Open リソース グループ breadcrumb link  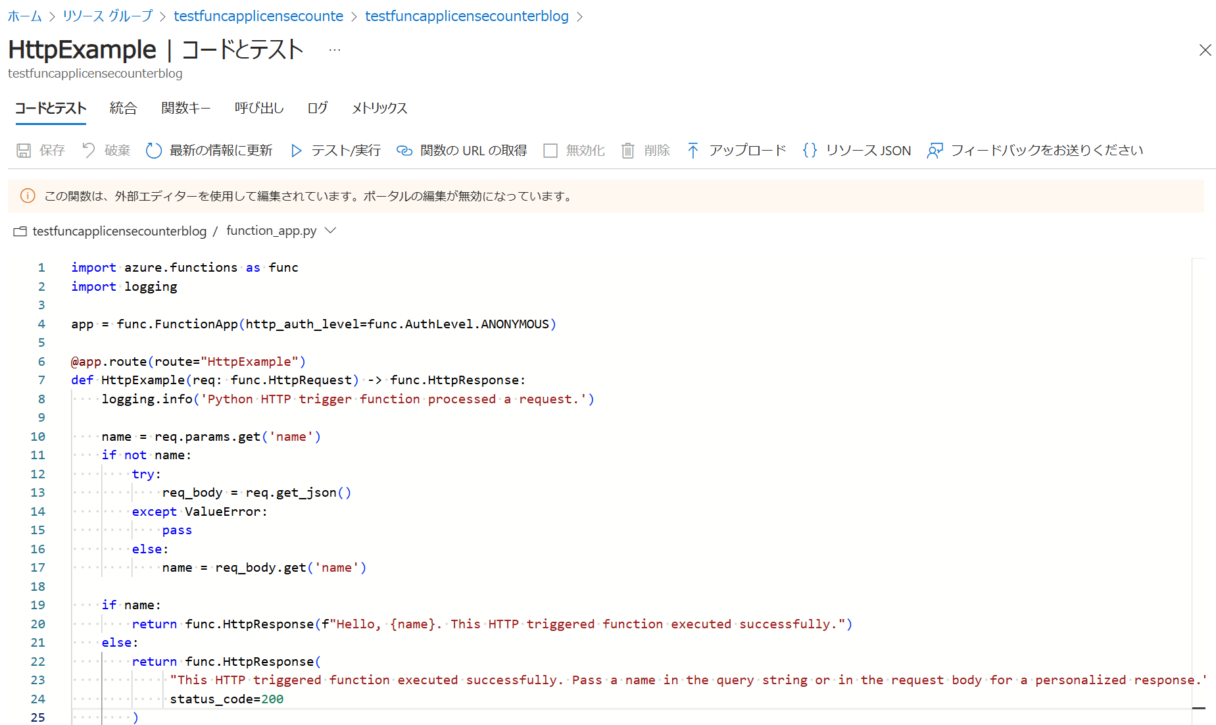tap(107, 16)
